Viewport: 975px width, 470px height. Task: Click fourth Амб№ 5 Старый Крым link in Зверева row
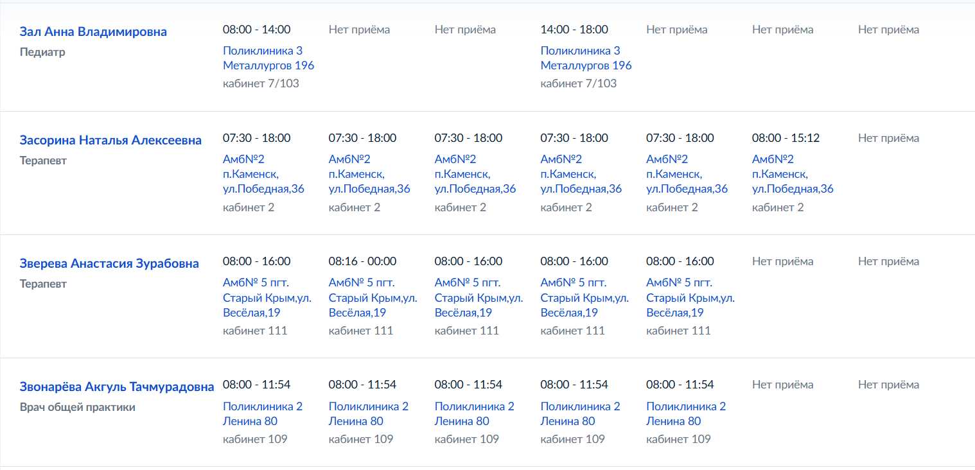coord(585,297)
